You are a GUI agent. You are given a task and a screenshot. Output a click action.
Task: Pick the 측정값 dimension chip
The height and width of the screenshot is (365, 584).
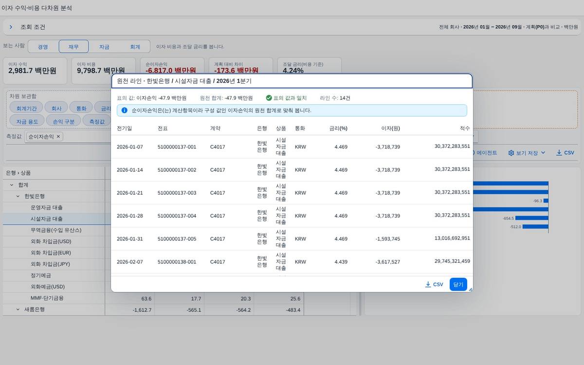97,121
